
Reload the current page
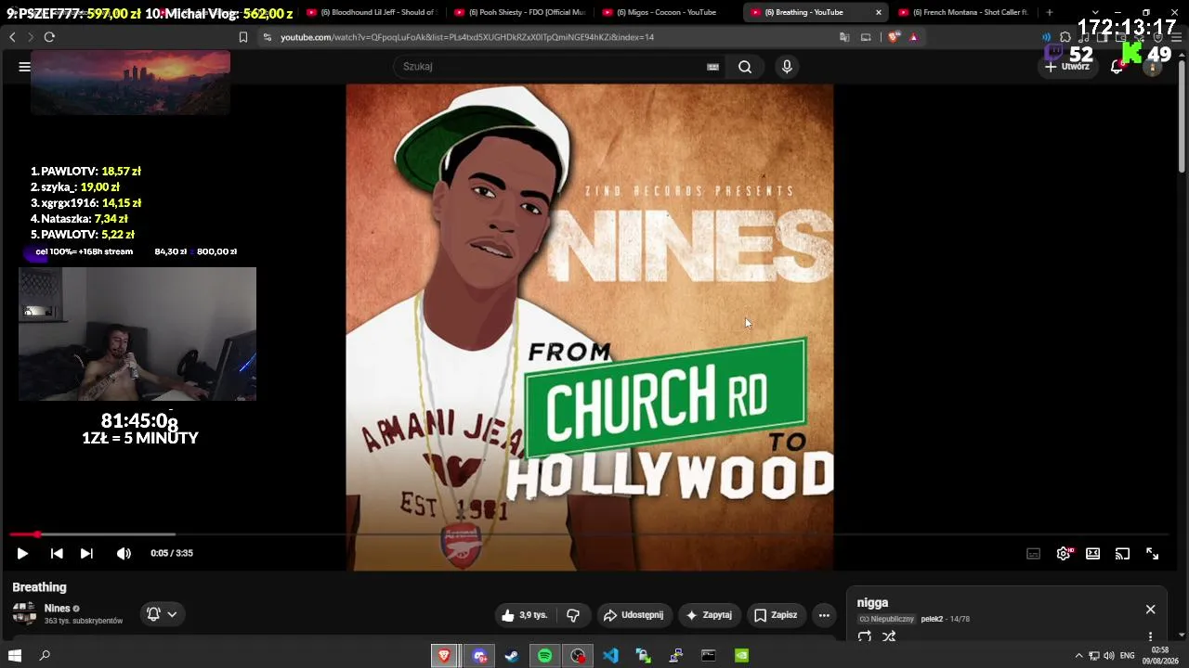[x=49, y=37]
